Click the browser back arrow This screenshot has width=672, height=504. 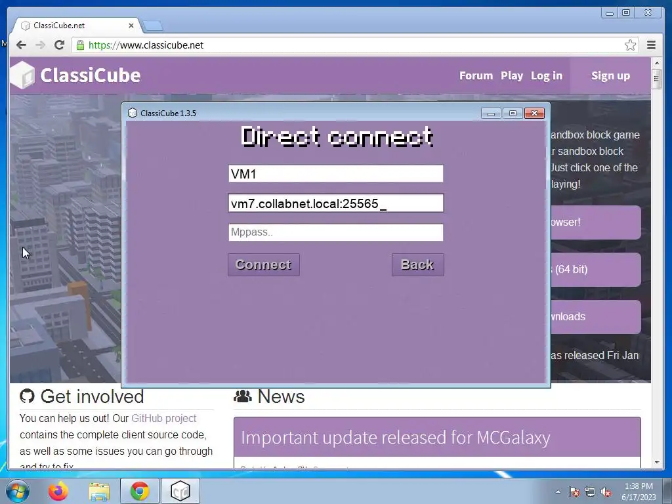(x=21, y=45)
